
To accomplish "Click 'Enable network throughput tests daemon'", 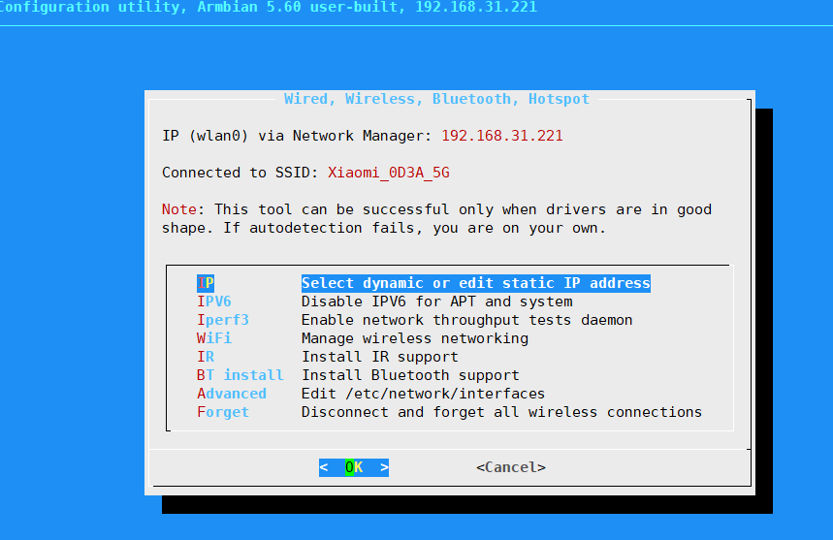I will pyautogui.click(x=467, y=320).
